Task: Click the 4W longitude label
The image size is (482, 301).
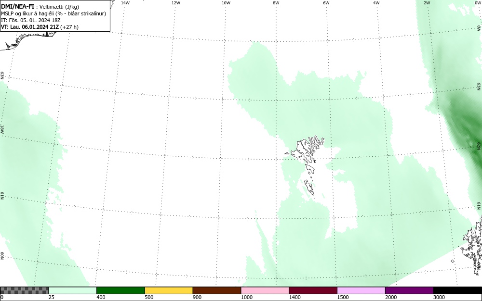Action: [x=376, y=3]
